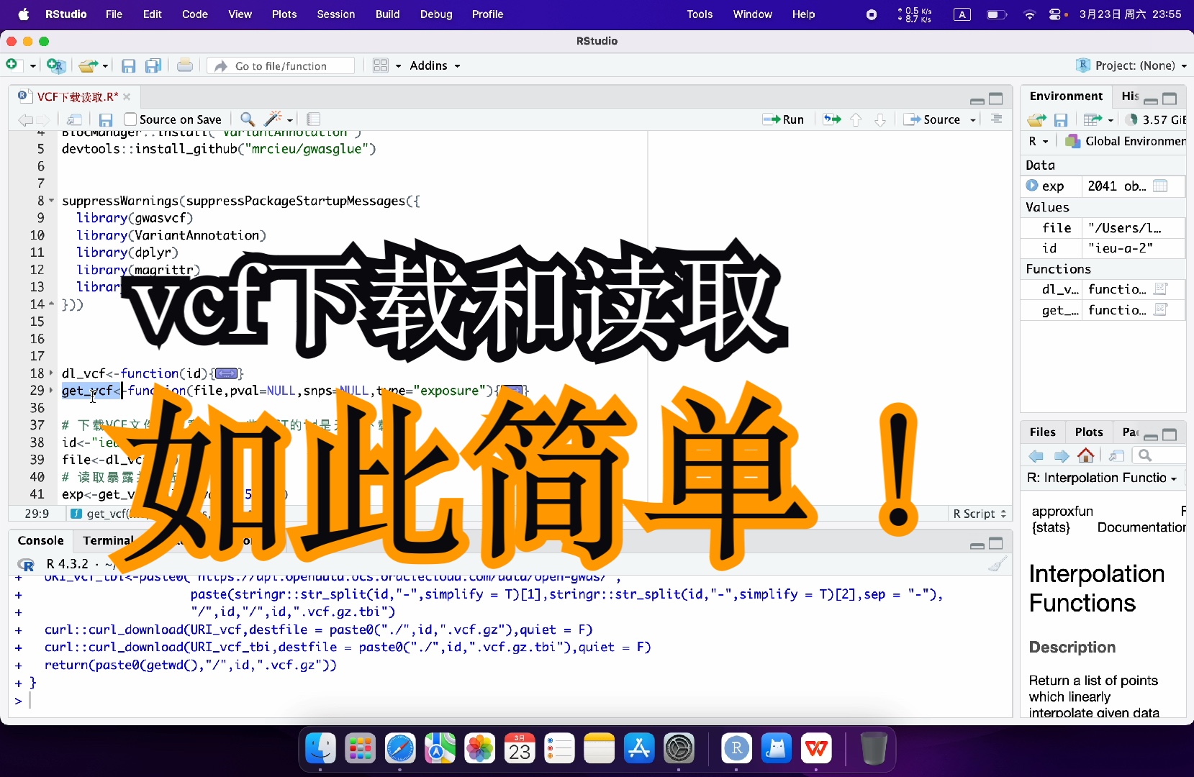The width and height of the screenshot is (1194, 777).
Task: Minimize the Console pane
Action: point(976,545)
